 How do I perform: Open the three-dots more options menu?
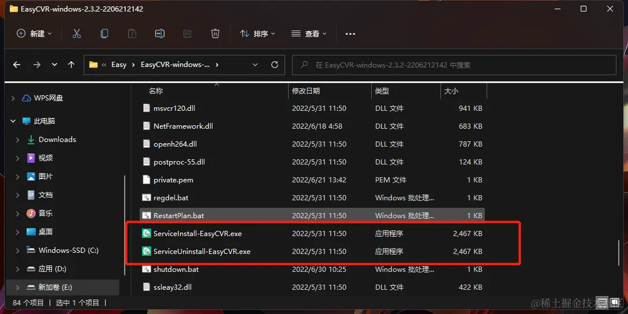pyautogui.click(x=350, y=34)
